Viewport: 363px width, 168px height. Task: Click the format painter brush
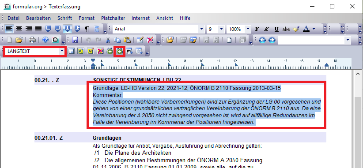pos(296,29)
